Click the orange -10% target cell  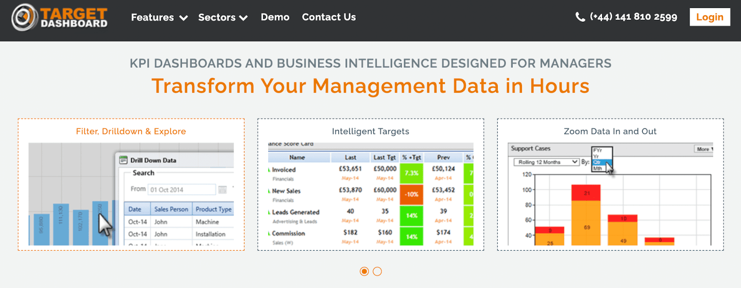412,194
